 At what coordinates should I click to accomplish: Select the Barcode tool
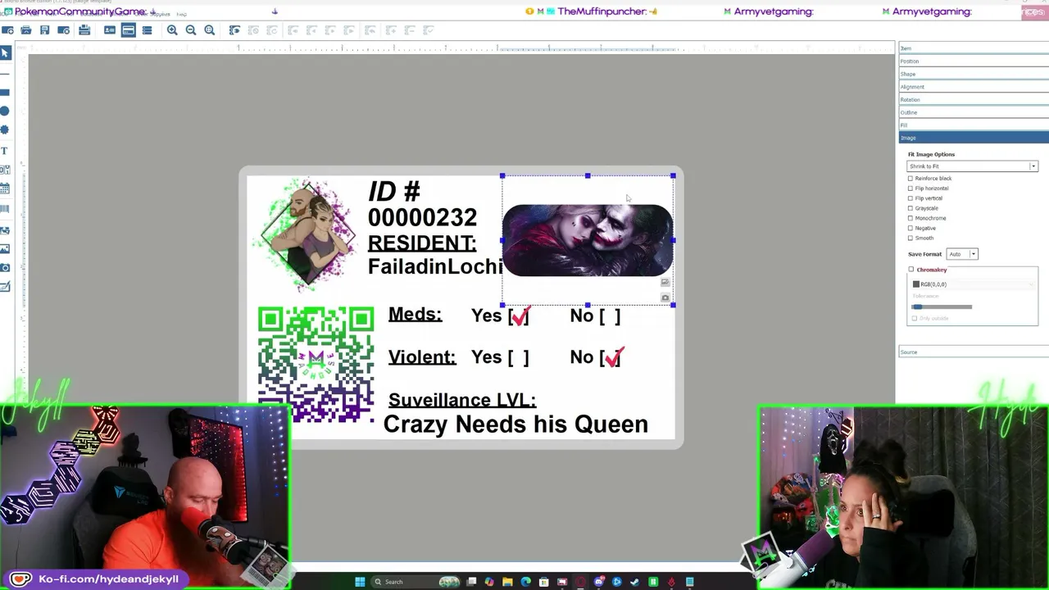point(5,210)
